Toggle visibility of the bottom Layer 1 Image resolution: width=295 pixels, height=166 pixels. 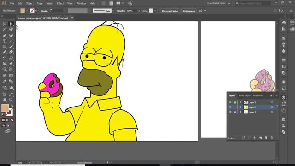230,112
